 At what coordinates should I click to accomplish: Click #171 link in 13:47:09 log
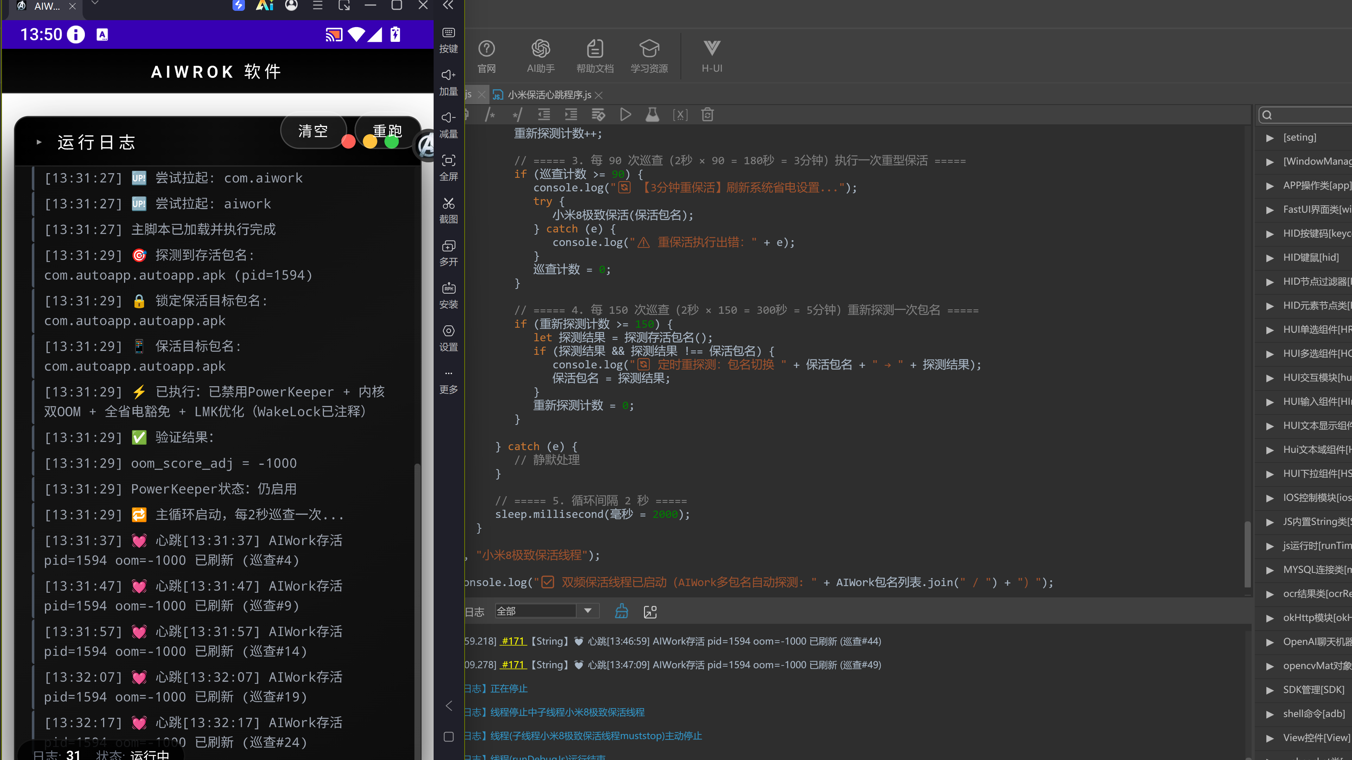click(x=513, y=665)
